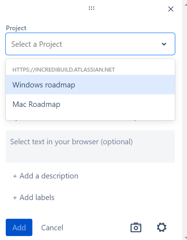This screenshot has width=187, height=240.
Task: Expand Add a description section
Action: (46, 176)
